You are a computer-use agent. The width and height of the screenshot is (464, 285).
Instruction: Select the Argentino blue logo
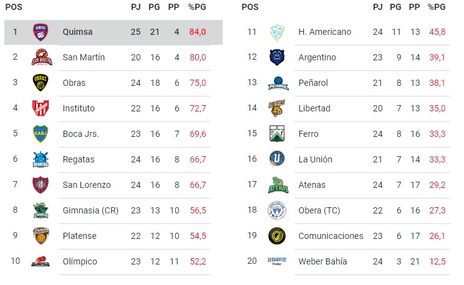point(276,57)
